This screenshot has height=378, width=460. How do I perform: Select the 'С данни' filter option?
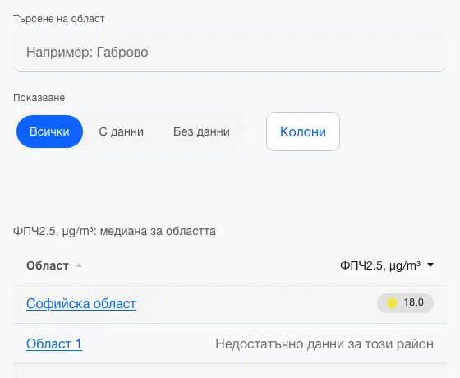122,131
